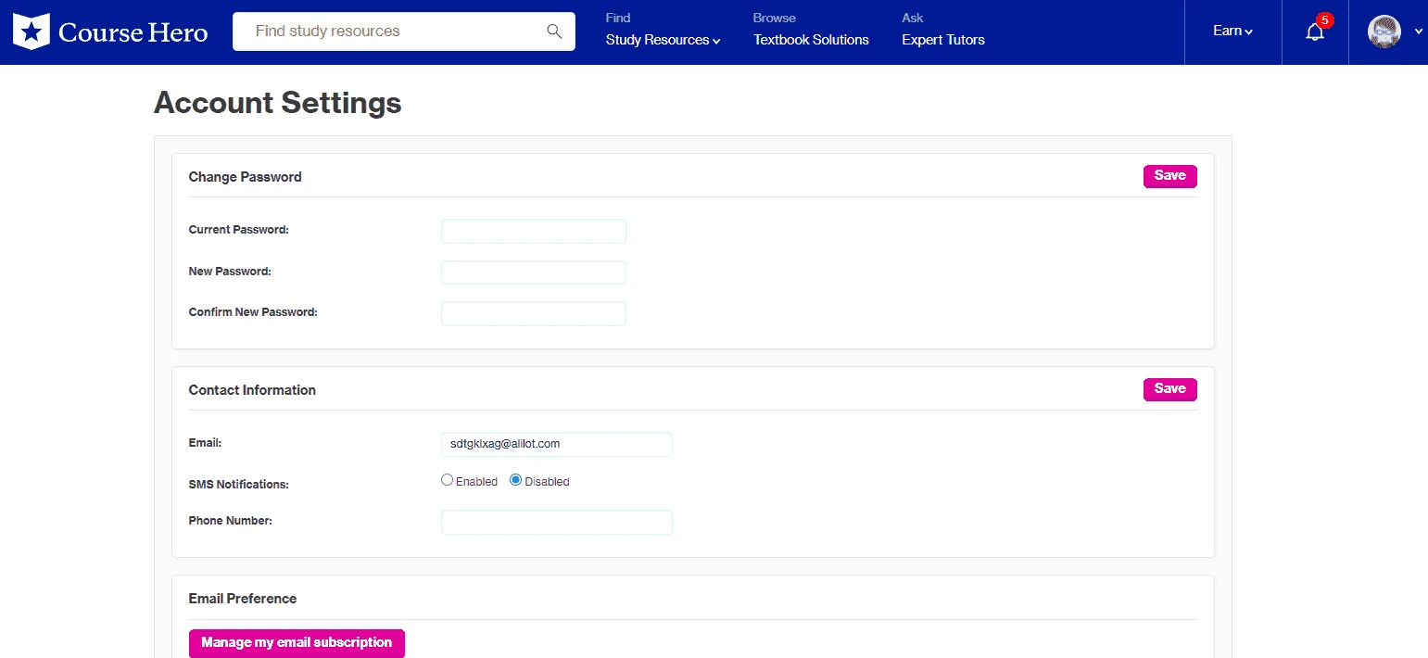Select the Enabled SMS notifications radio
Viewport: 1428px width, 658px height.
[x=447, y=480]
